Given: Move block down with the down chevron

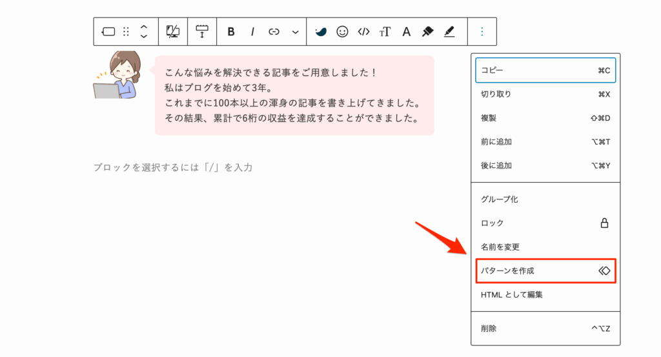Looking at the screenshot, I should (x=144, y=36).
